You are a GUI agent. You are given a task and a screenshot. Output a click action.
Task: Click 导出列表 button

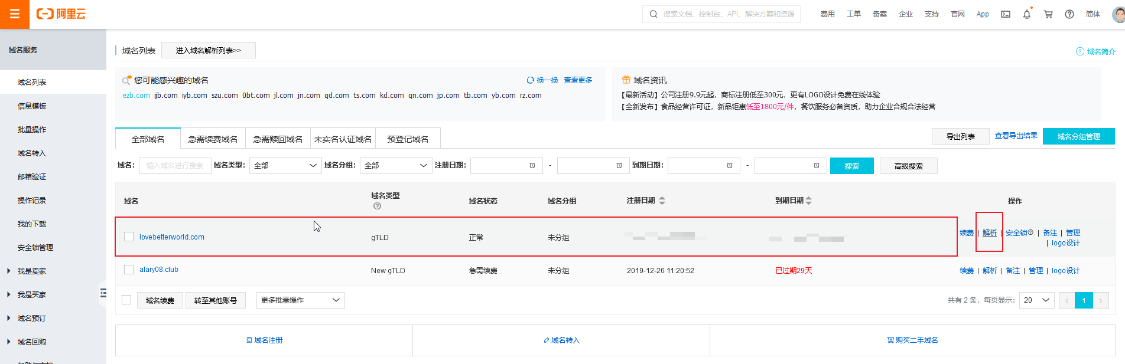click(961, 136)
